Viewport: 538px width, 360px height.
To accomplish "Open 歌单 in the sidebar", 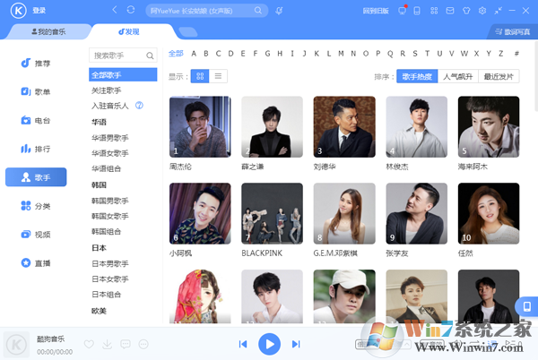I will (36, 91).
